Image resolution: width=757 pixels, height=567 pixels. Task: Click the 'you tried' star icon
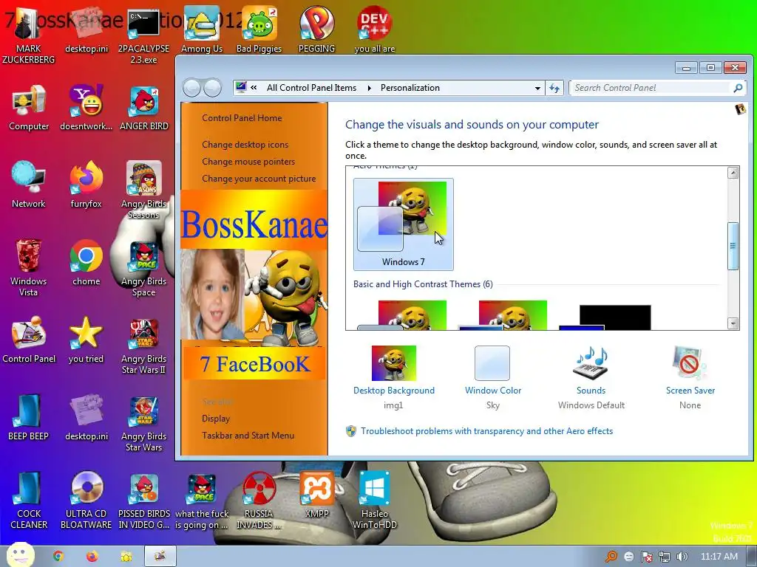(86, 340)
